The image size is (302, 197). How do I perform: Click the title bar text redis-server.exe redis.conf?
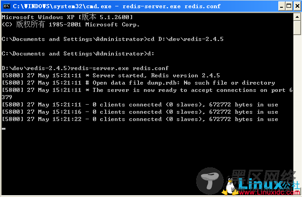point(171,6)
